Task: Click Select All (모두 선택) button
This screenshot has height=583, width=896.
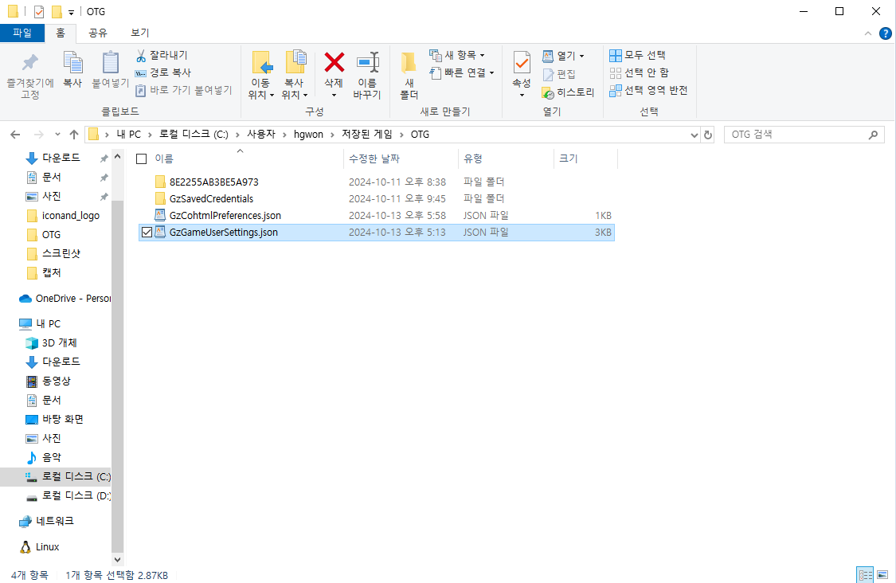Action: pos(637,55)
